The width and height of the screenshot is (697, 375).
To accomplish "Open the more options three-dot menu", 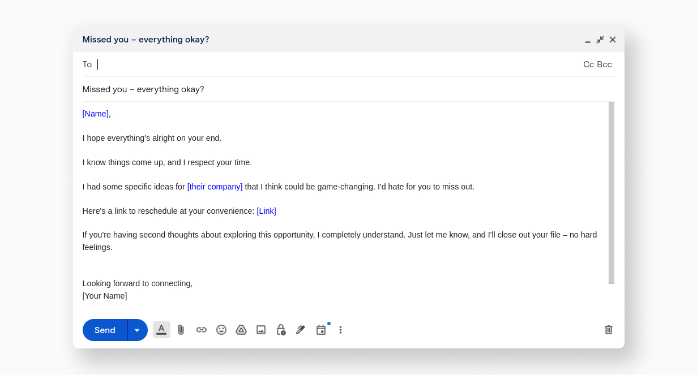I will (340, 330).
